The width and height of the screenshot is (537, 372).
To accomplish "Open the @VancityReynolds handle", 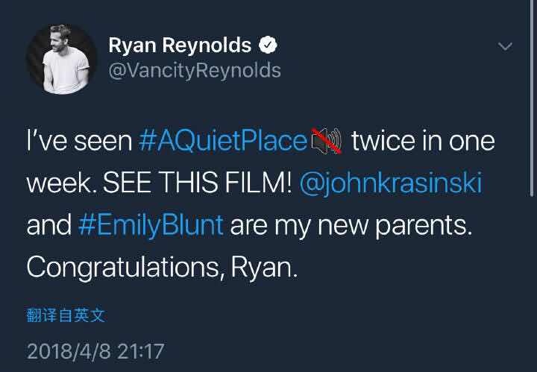I will [x=195, y=71].
